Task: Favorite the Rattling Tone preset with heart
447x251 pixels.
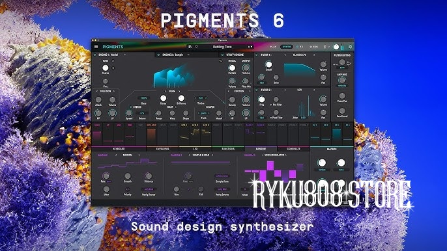Action: click(196, 47)
